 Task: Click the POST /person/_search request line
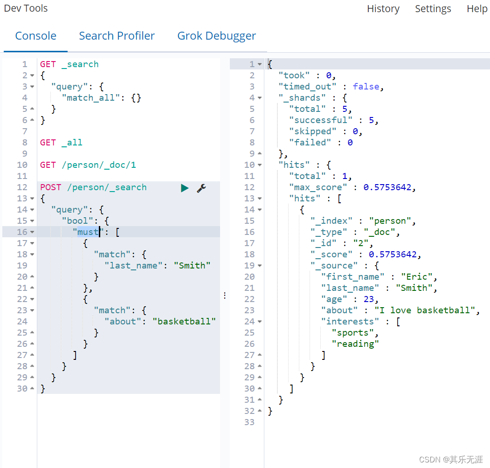(93, 187)
